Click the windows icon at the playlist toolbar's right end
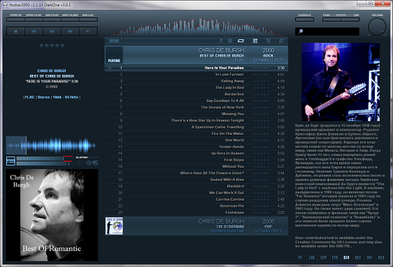The width and height of the screenshot is (393, 267). (281, 41)
